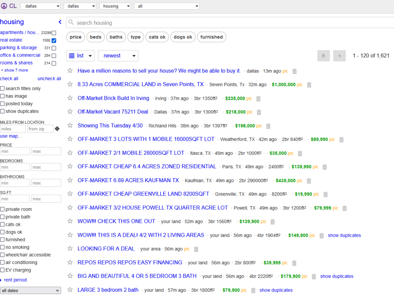Open the all dates dropdown
This screenshot has height=297, width=394.
(30, 290)
